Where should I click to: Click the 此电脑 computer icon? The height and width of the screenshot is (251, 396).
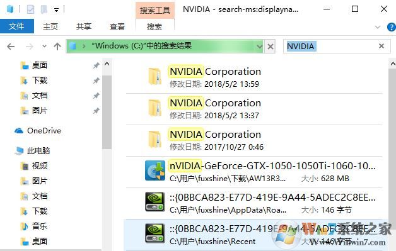pyautogui.click(x=19, y=151)
